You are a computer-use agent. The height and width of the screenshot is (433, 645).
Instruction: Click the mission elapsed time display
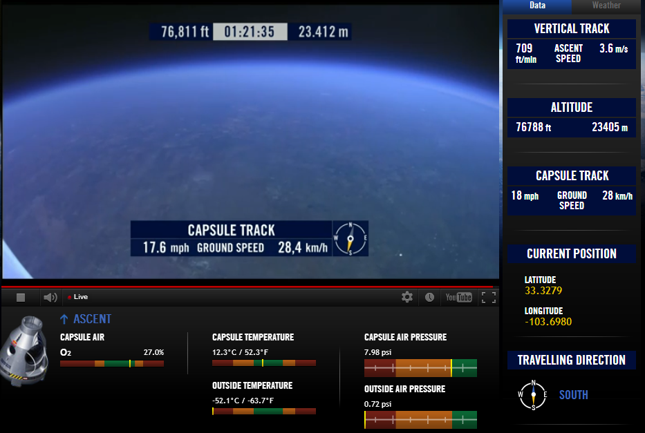tap(250, 32)
